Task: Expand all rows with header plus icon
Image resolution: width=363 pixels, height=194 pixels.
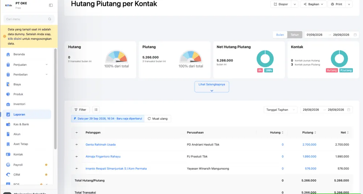Action: click(x=77, y=132)
